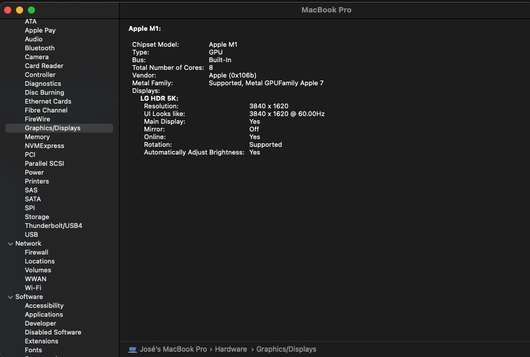Click the Automatically Adjust Brightness label
Screen dimensions: 530x357
coord(194,153)
